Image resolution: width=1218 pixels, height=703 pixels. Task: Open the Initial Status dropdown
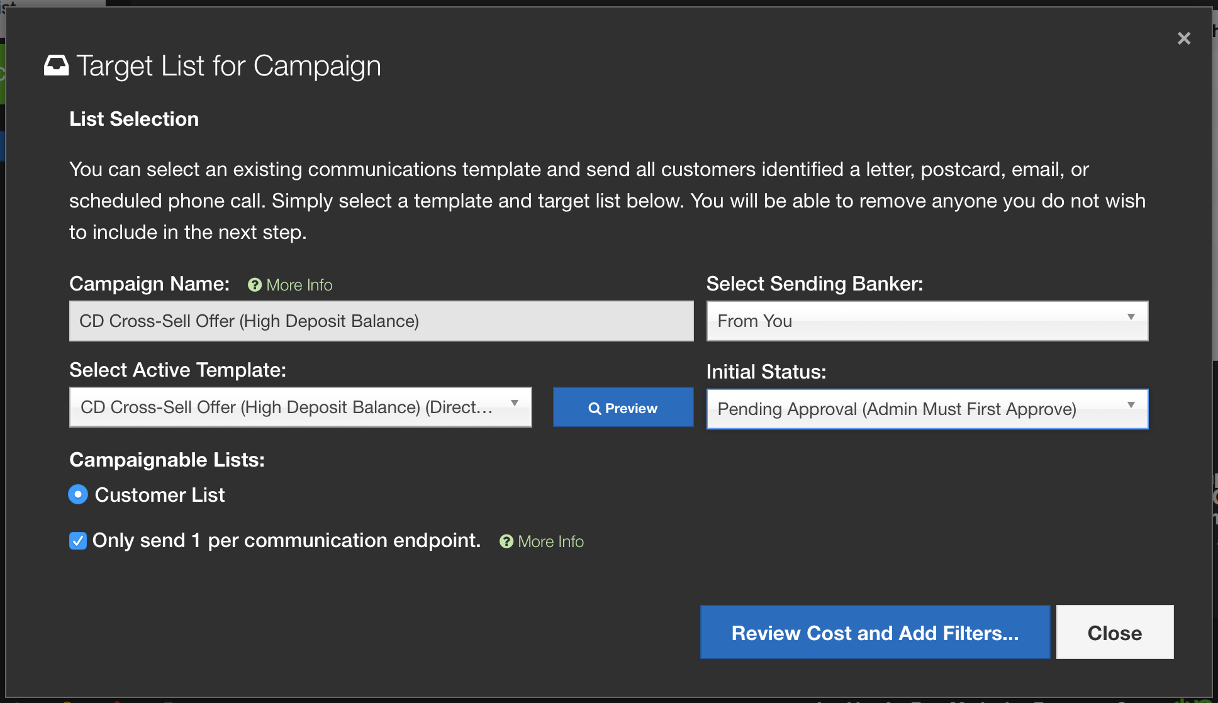click(x=927, y=409)
